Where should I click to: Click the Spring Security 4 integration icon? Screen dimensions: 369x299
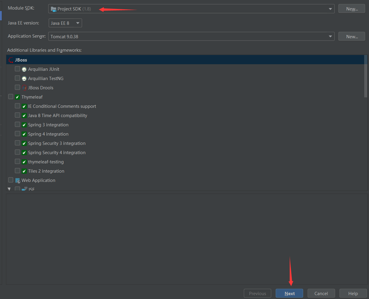click(x=24, y=153)
